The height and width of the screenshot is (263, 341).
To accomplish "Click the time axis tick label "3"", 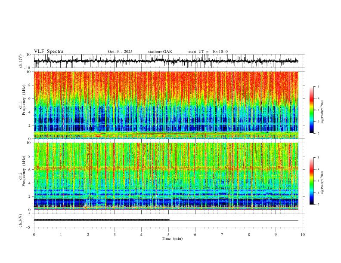I will 115,235.
